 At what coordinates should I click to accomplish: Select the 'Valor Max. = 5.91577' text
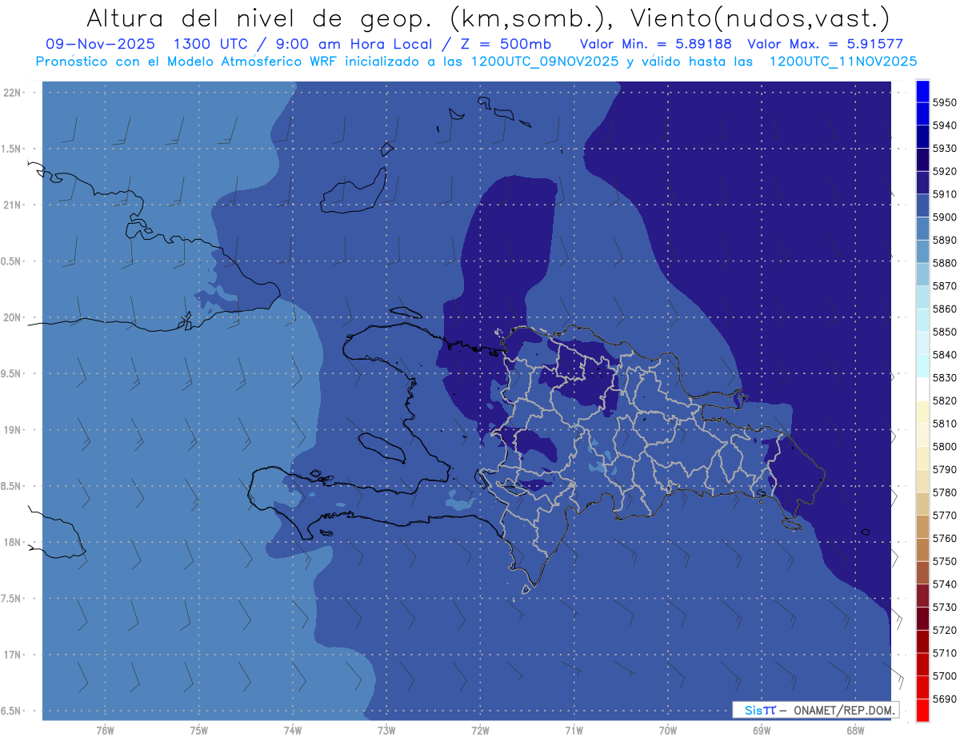click(825, 44)
